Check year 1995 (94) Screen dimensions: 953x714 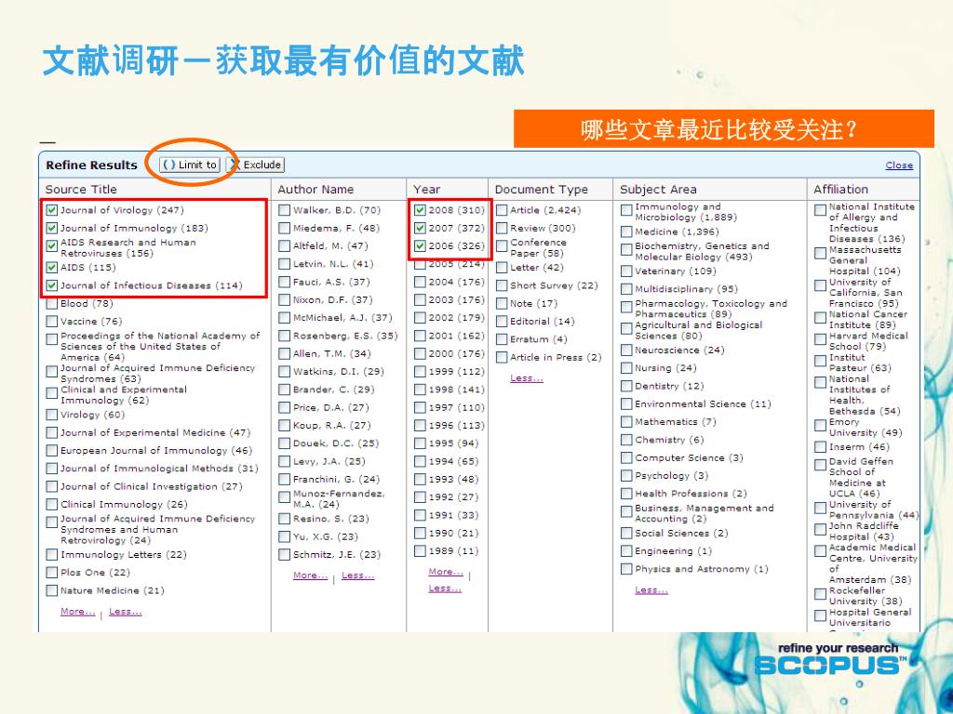(420, 443)
